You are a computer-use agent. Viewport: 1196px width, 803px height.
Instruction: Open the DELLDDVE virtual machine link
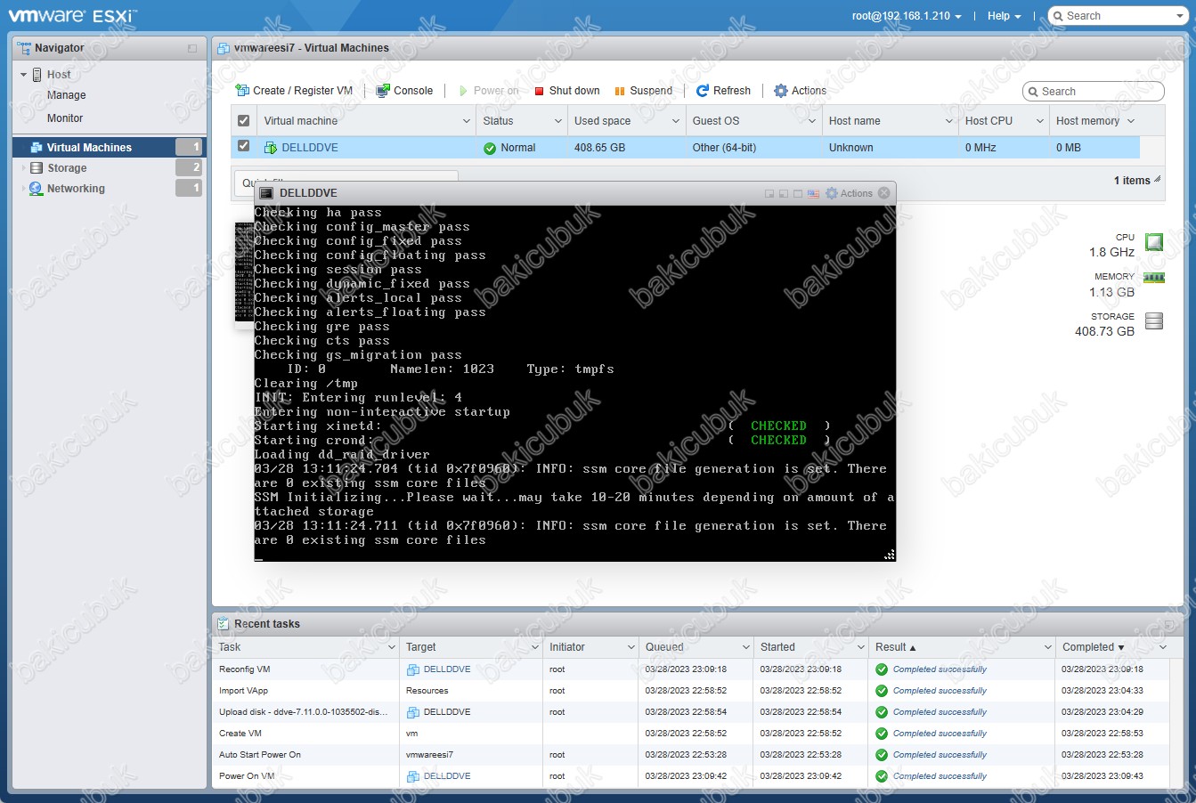click(x=310, y=148)
